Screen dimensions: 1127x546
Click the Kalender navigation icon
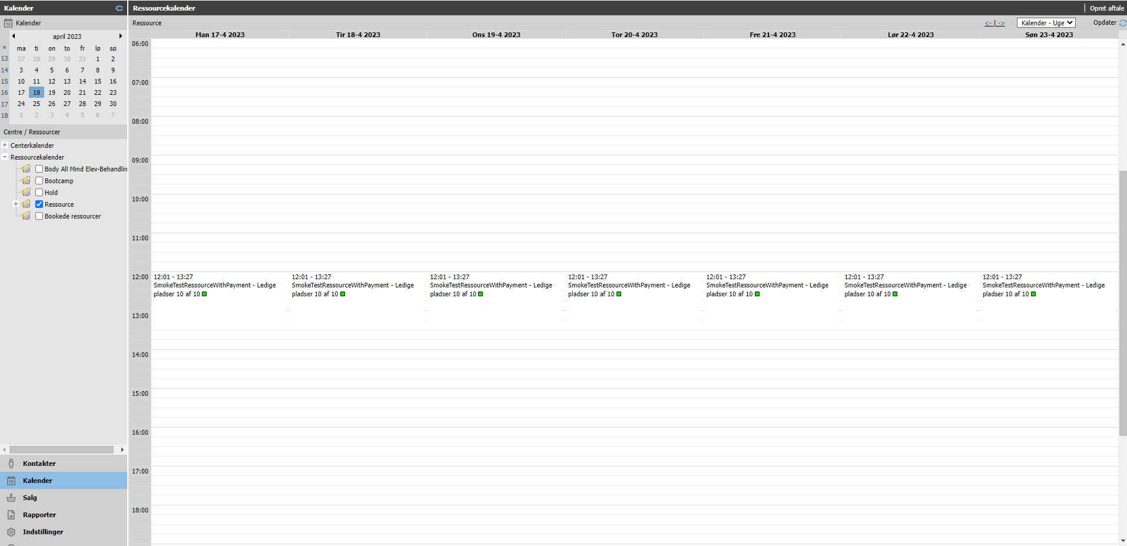(x=11, y=481)
